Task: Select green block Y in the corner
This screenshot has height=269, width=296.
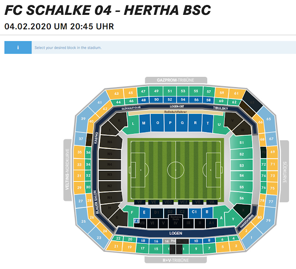Action: point(233,219)
